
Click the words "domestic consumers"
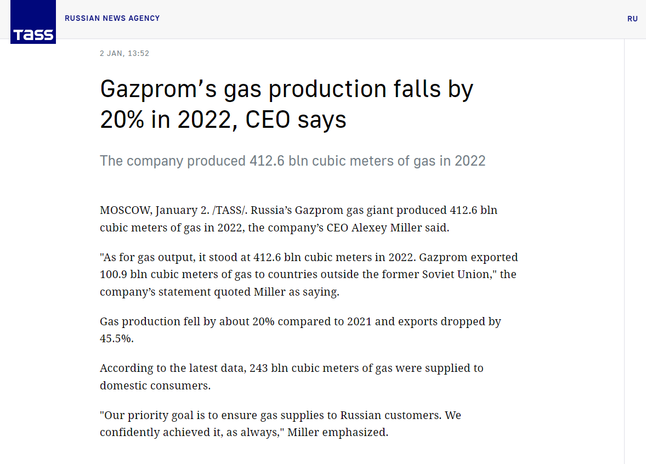point(154,386)
